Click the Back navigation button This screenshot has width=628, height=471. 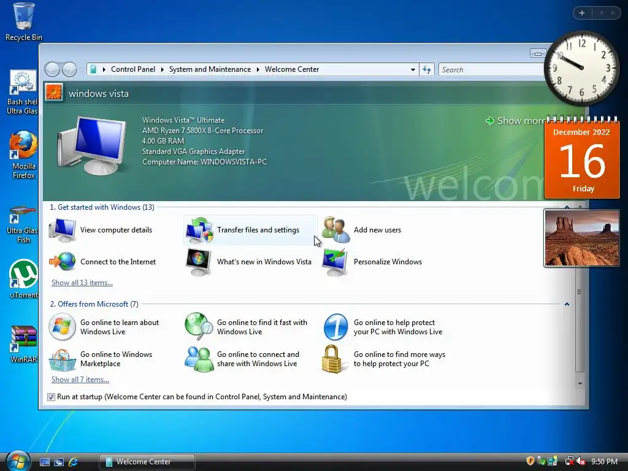53,70
